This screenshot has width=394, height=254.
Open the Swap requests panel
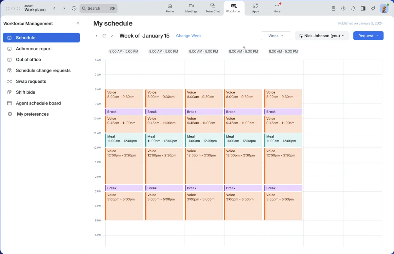pyautogui.click(x=31, y=81)
